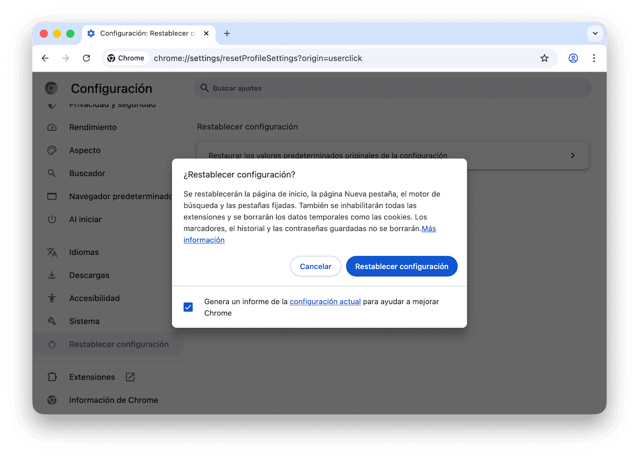Open the tab strip dropdown arrow
The image size is (639, 457).
pyautogui.click(x=595, y=33)
